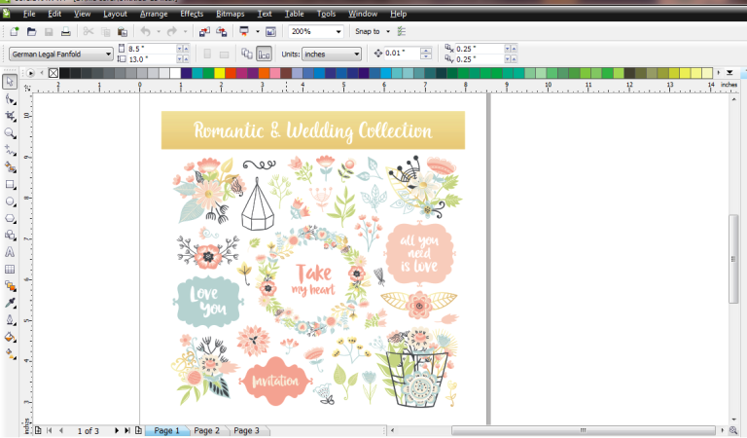Open the Layout menu
The height and width of the screenshot is (438, 747).
click(x=115, y=14)
